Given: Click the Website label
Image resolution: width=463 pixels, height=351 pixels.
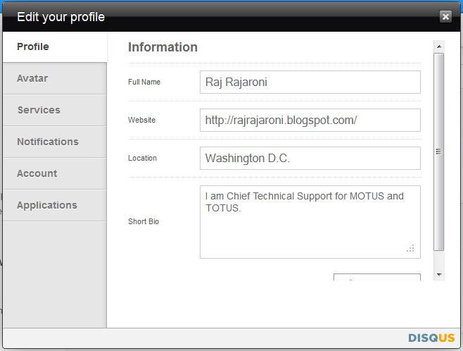Looking at the screenshot, I should [141, 120].
